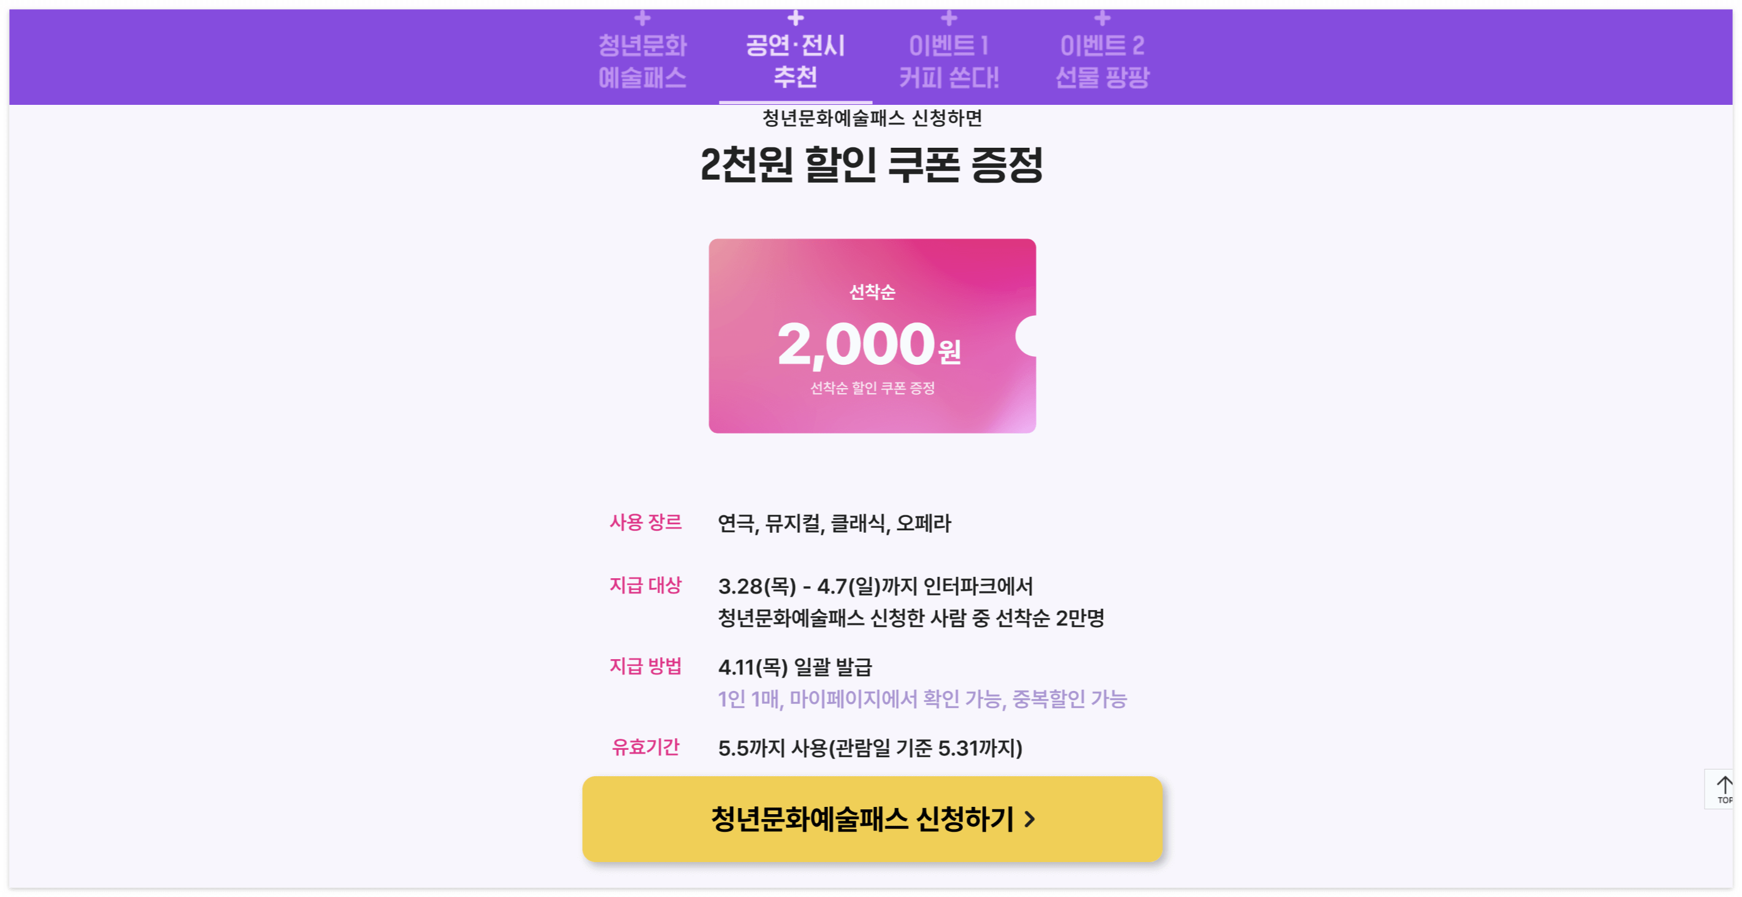The width and height of the screenshot is (1742, 897).
Task: Click the chevron arrow inside the yellow 신청하기 button
Action: (x=1030, y=819)
